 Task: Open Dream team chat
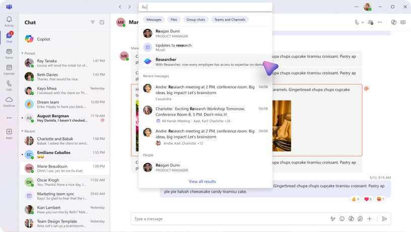[64, 104]
